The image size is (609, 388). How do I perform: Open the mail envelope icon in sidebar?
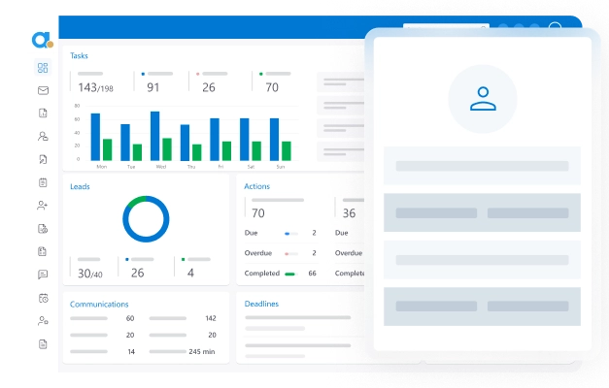tap(43, 90)
